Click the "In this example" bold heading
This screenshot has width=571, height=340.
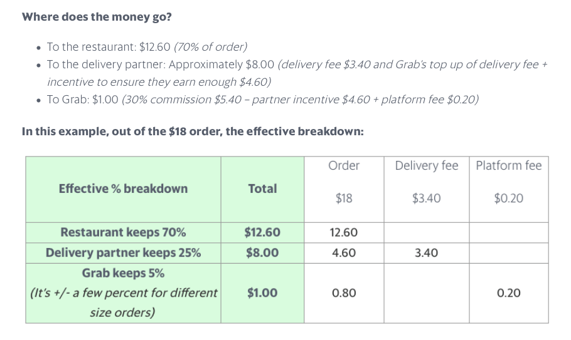point(192,131)
